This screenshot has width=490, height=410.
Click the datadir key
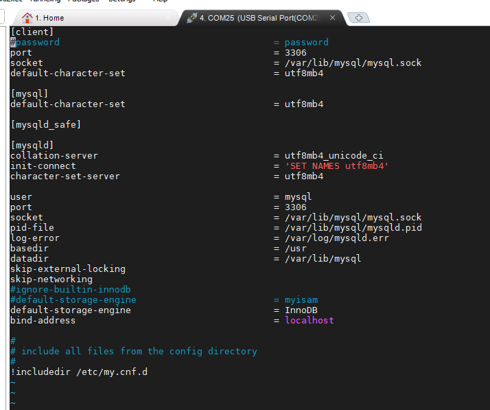[x=30, y=258]
